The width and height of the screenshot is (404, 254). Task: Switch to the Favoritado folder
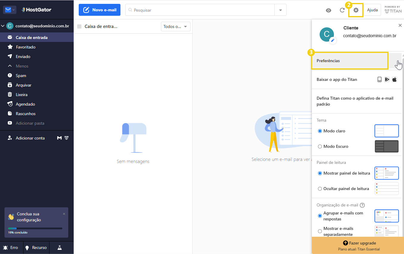(x=10, y=47)
